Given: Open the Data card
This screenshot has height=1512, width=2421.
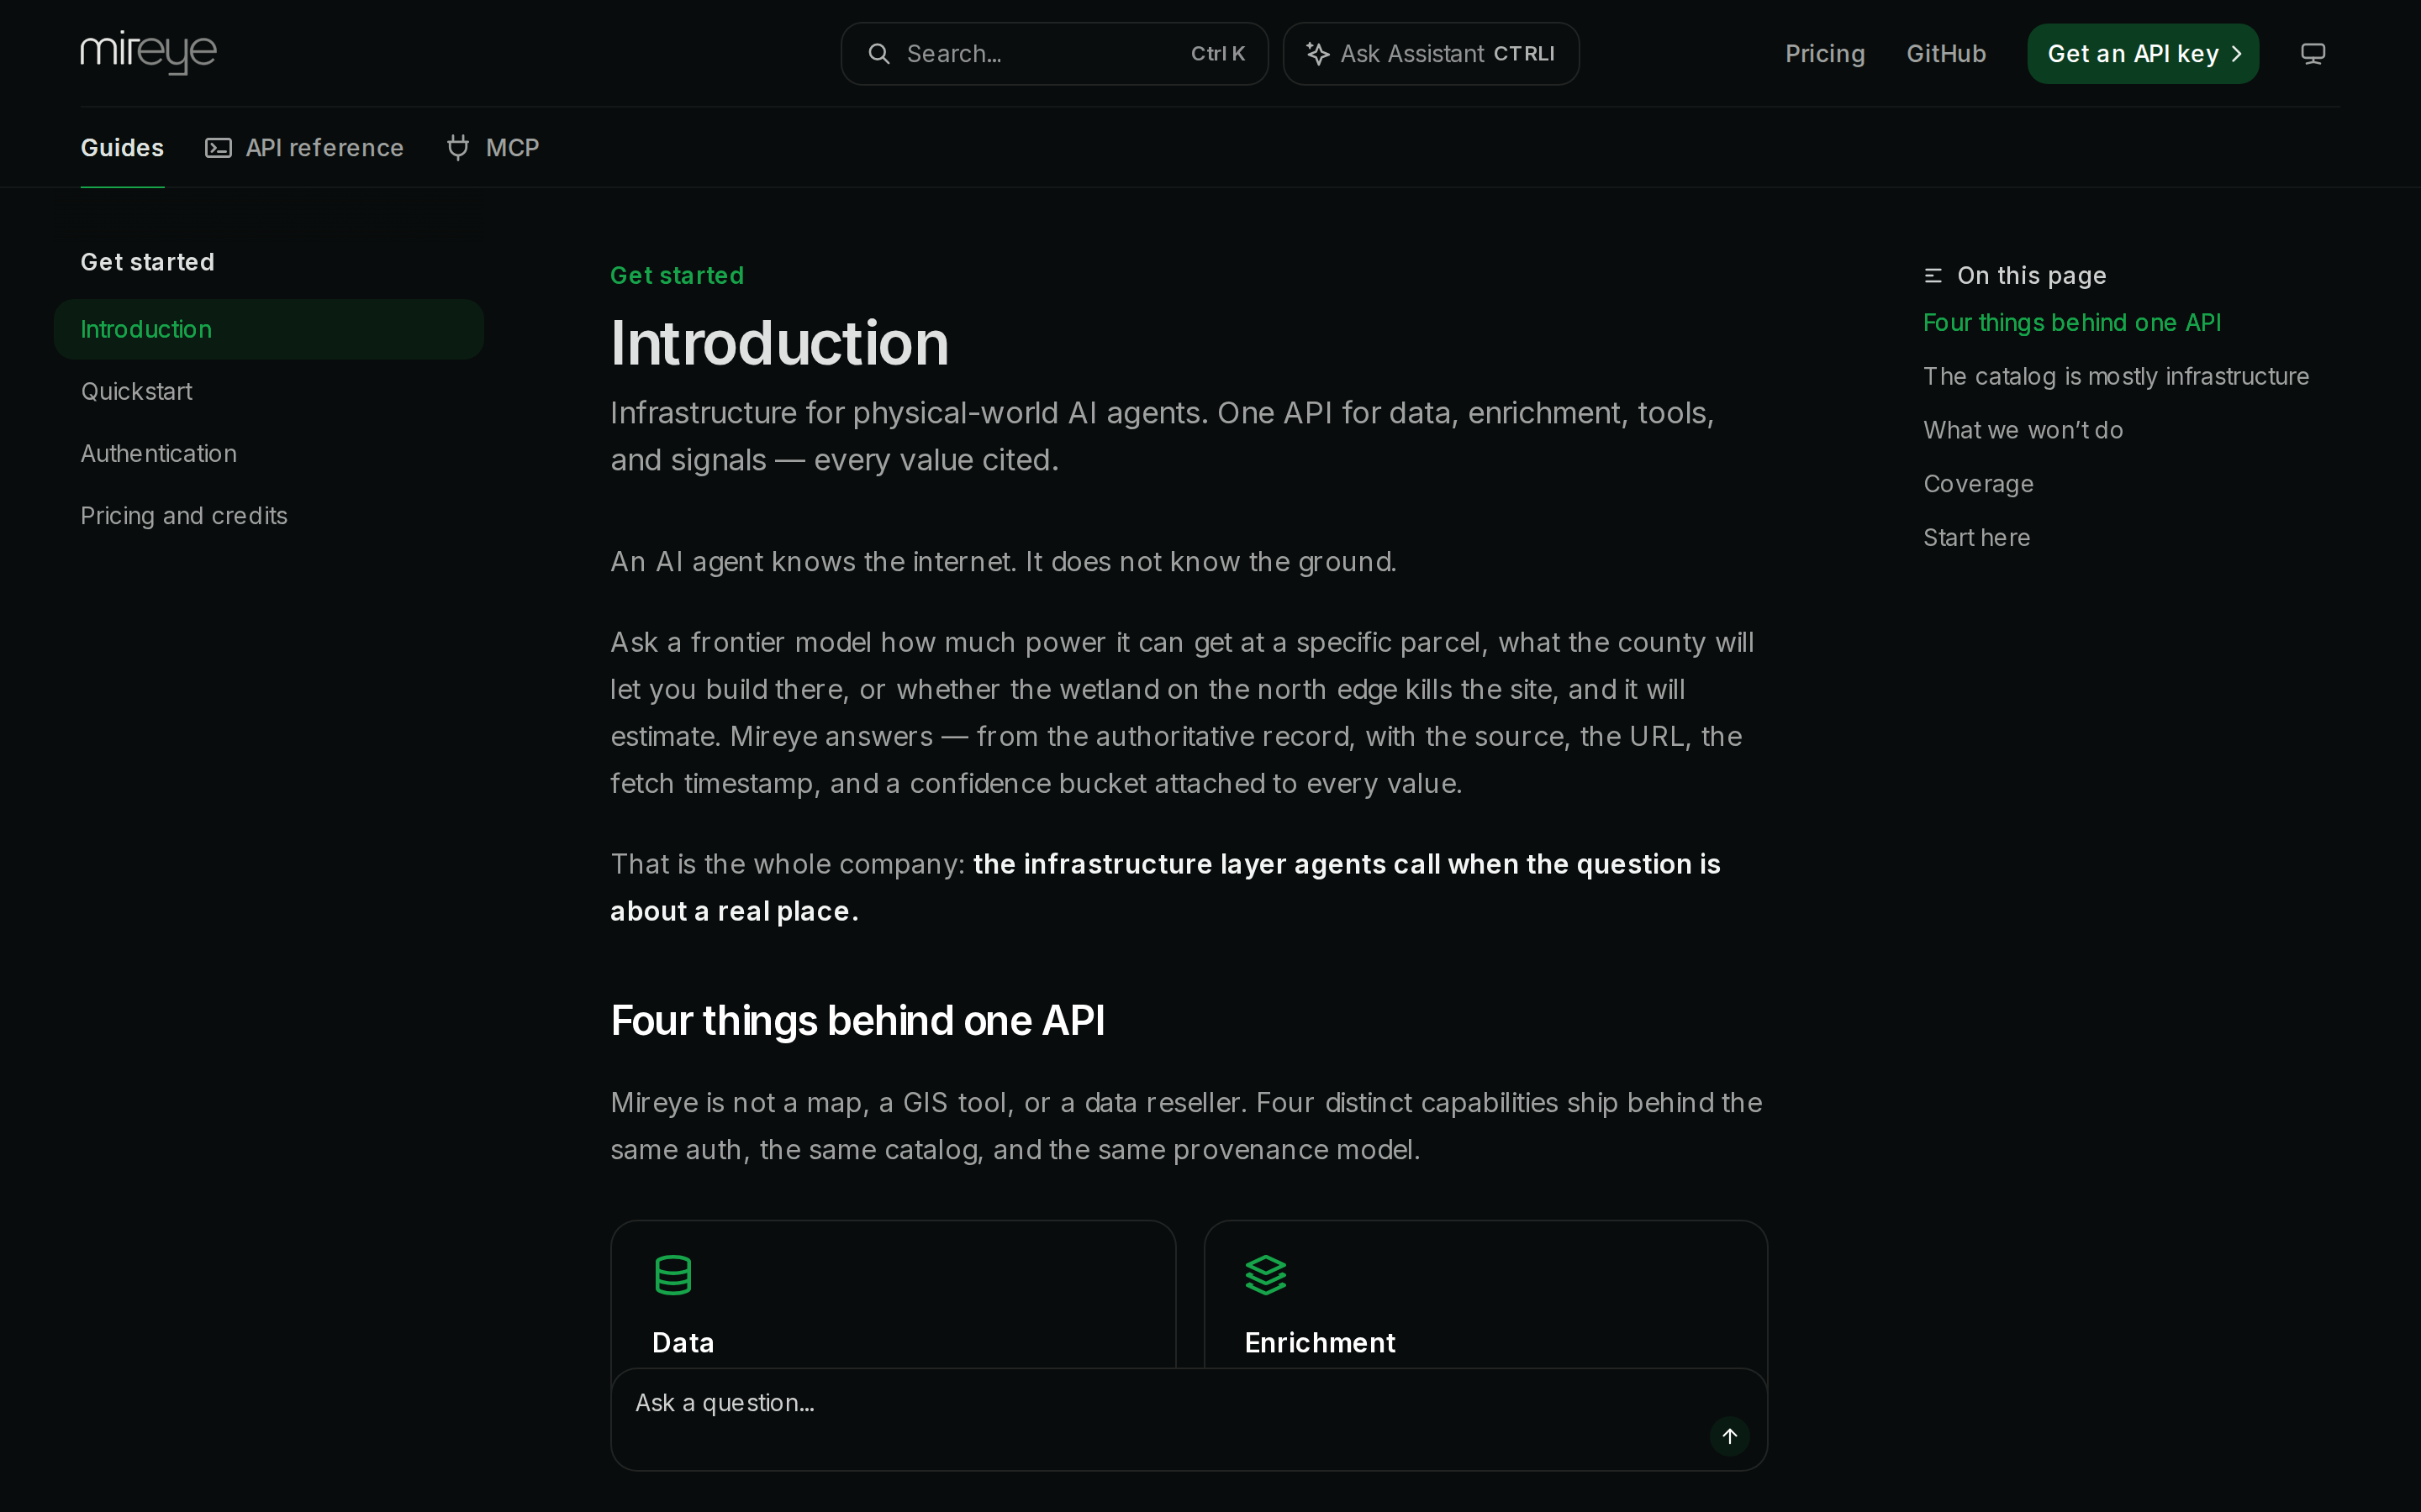Looking at the screenshot, I should pos(894,1294).
